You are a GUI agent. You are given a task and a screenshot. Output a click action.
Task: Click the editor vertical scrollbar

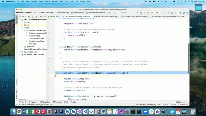(x=188, y=59)
